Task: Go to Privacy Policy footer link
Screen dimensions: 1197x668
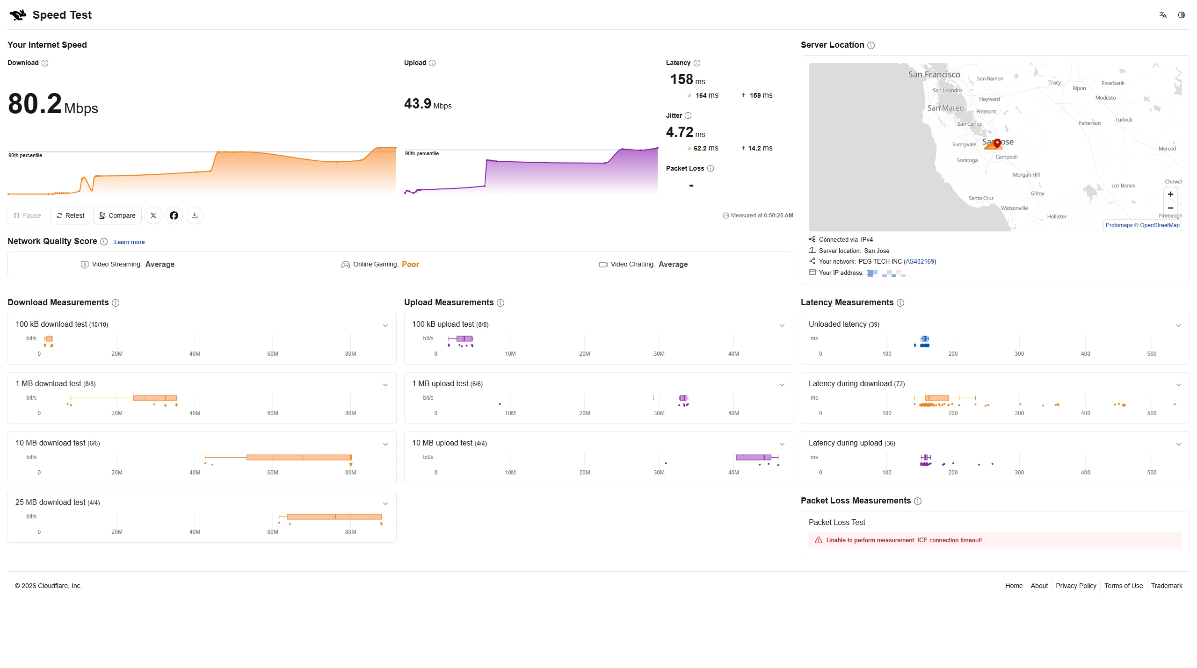Action: (1076, 586)
